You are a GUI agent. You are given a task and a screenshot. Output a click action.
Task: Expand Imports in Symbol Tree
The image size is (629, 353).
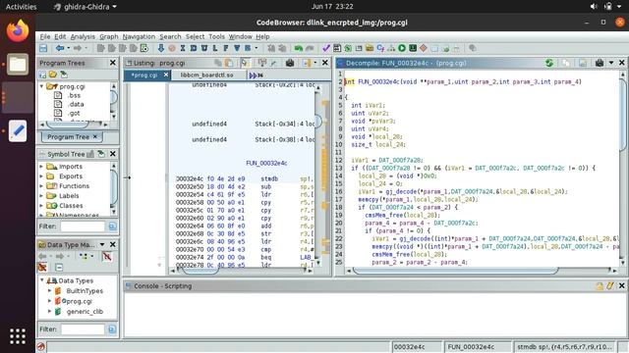coord(41,166)
